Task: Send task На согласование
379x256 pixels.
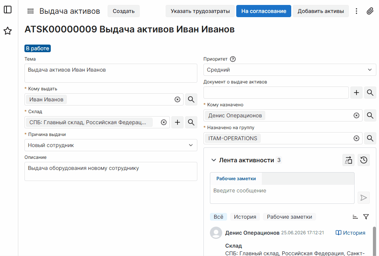Action: [x=264, y=11]
